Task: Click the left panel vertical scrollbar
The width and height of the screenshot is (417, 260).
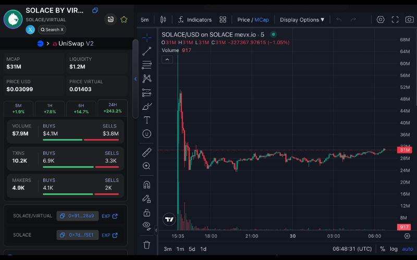Action: [136, 79]
